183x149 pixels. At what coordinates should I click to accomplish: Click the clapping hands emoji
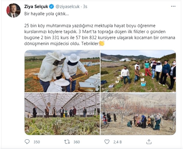click(x=101, y=43)
